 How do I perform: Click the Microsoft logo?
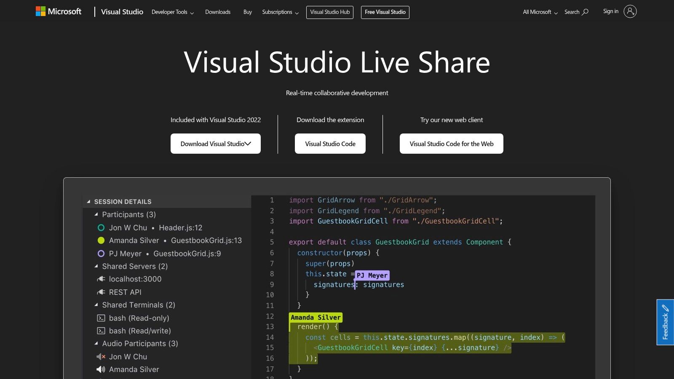(59, 11)
